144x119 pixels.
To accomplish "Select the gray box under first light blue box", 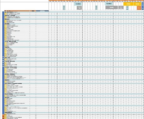I will coord(79,8).
